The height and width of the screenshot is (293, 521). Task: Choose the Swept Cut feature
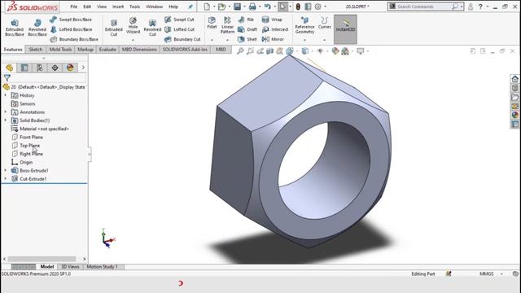tap(179, 20)
